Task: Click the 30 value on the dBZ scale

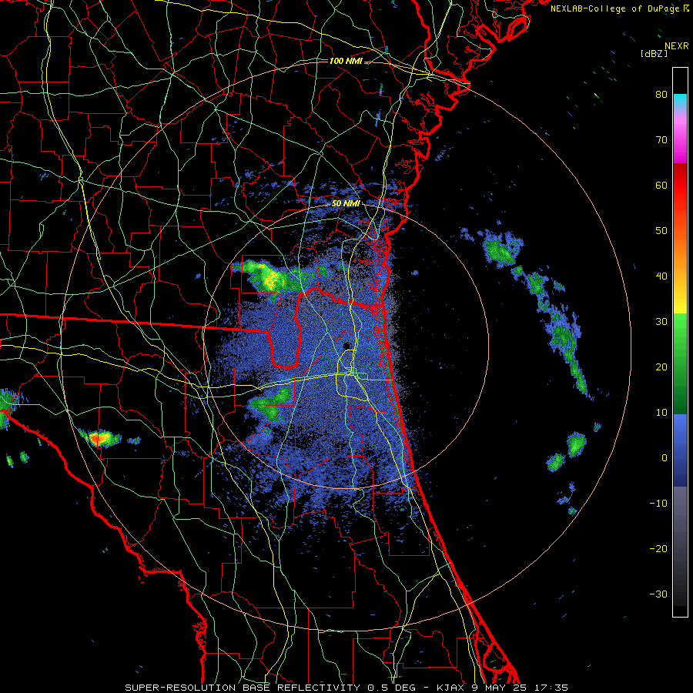Action: click(x=661, y=321)
